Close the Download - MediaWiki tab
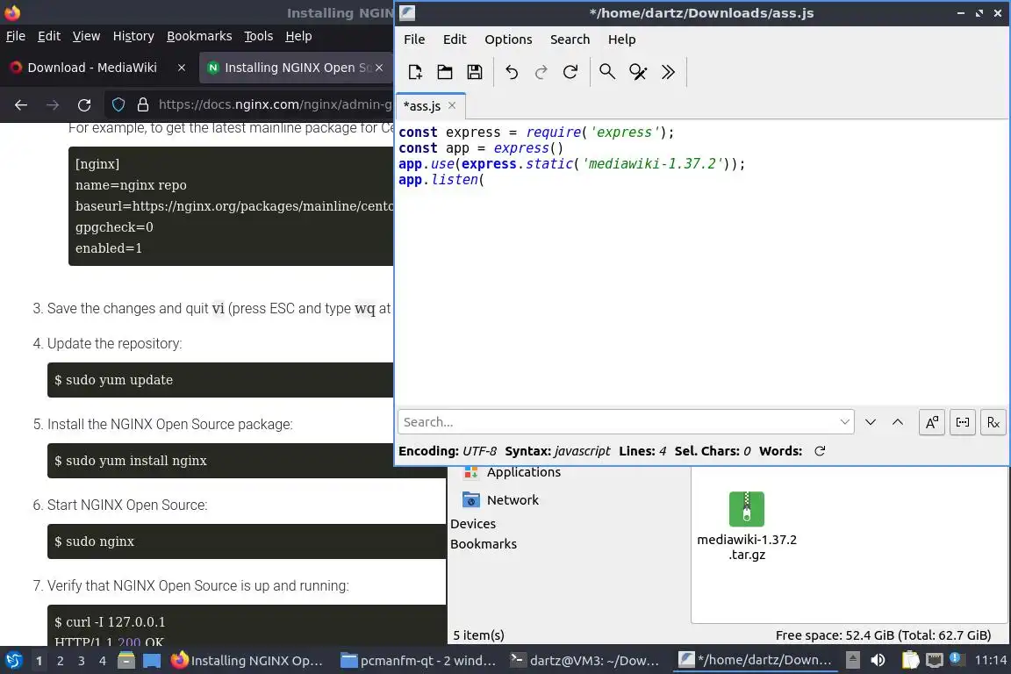Image resolution: width=1011 pixels, height=674 pixels. [x=182, y=67]
